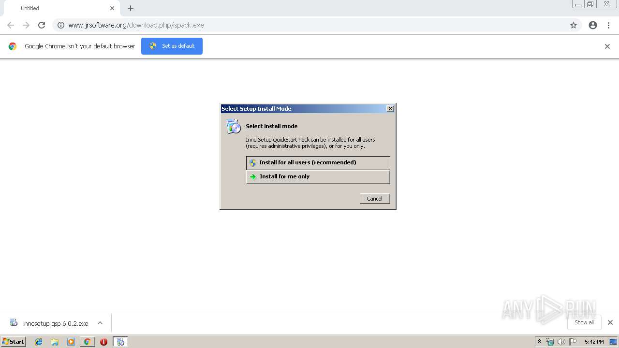Click the setup disc icon in dialog
619x348 pixels.
pos(234,127)
